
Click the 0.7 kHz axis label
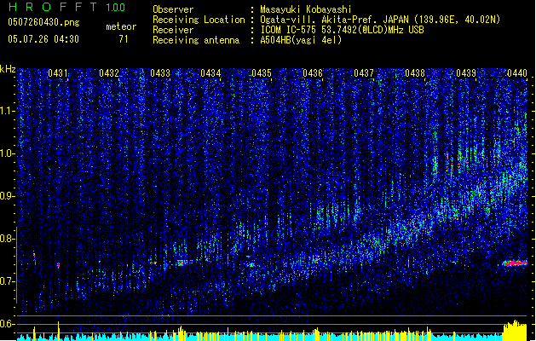8,281
